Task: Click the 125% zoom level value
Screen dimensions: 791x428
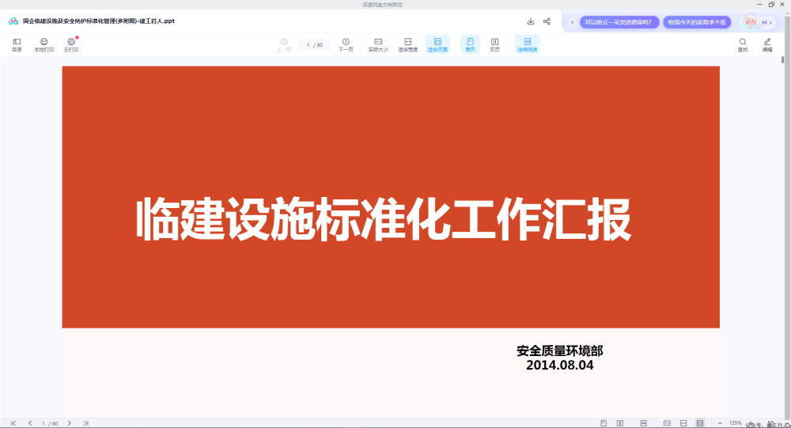Action: [x=736, y=423]
